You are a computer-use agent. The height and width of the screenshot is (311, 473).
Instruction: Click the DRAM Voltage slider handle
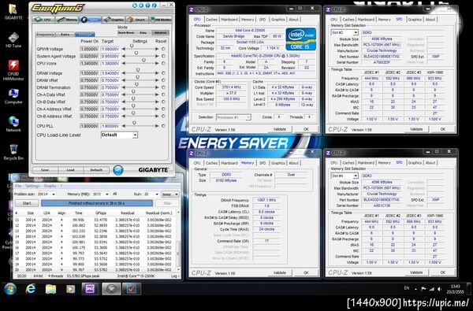[137, 70]
